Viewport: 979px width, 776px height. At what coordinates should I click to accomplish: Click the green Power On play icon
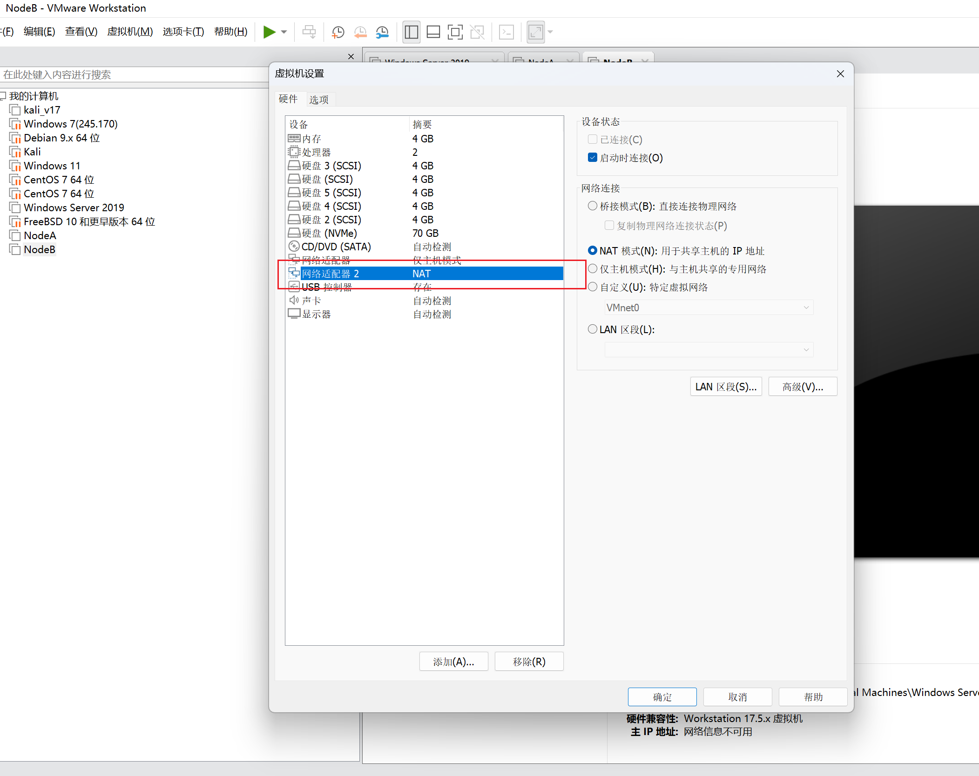(269, 32)
